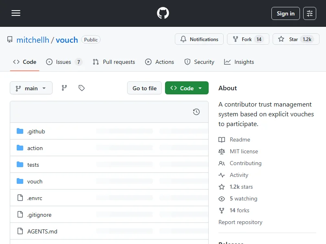Open the MIT license link
This screenshot has height=244, width=326.
pos(244,151)
